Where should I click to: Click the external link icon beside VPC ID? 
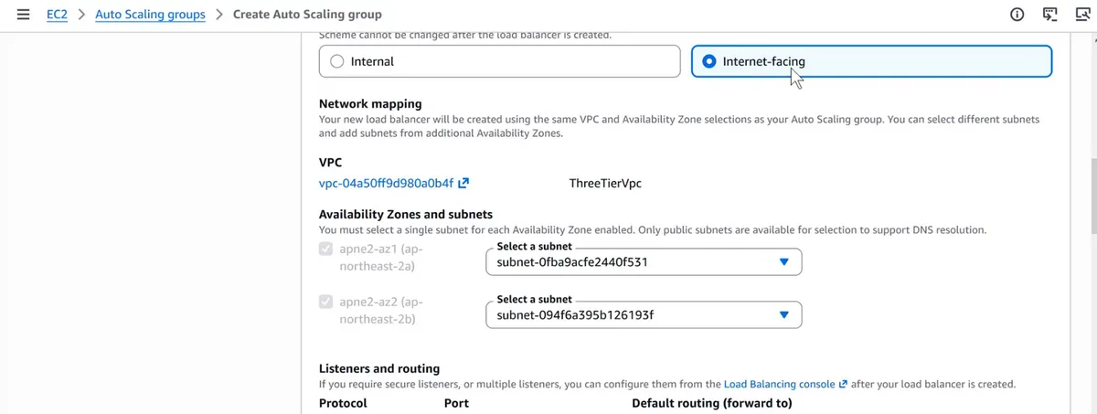point(463,183)
